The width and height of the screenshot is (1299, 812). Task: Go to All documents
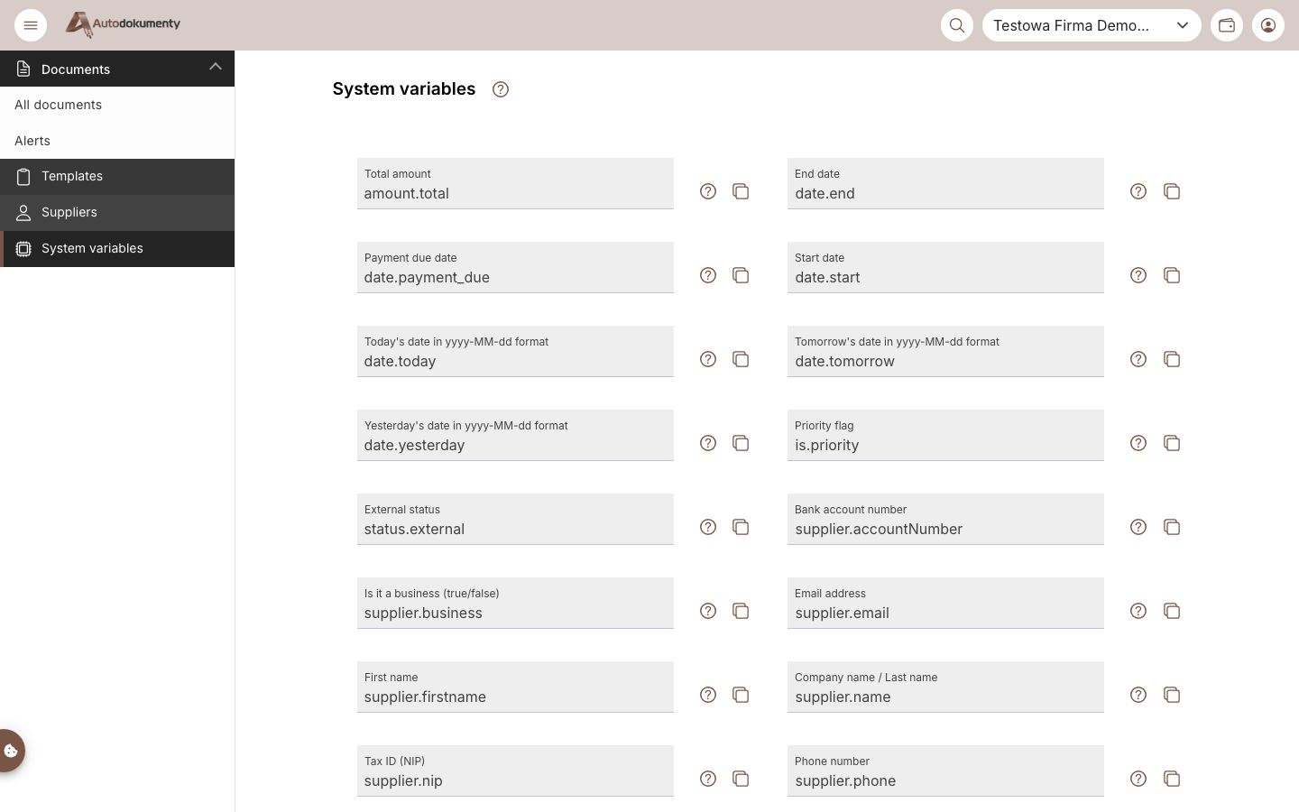117,105
